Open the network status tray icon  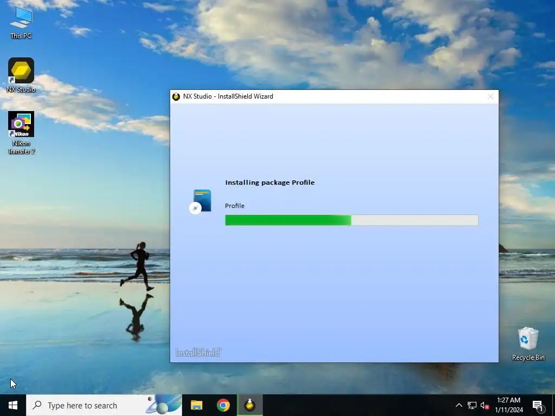pos(472,405)
